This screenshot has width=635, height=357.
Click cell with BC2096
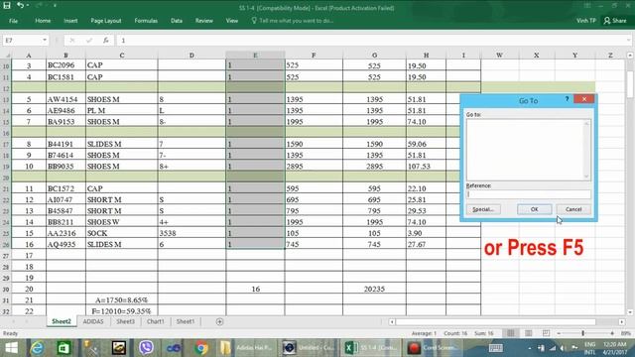tap(65, 65)
